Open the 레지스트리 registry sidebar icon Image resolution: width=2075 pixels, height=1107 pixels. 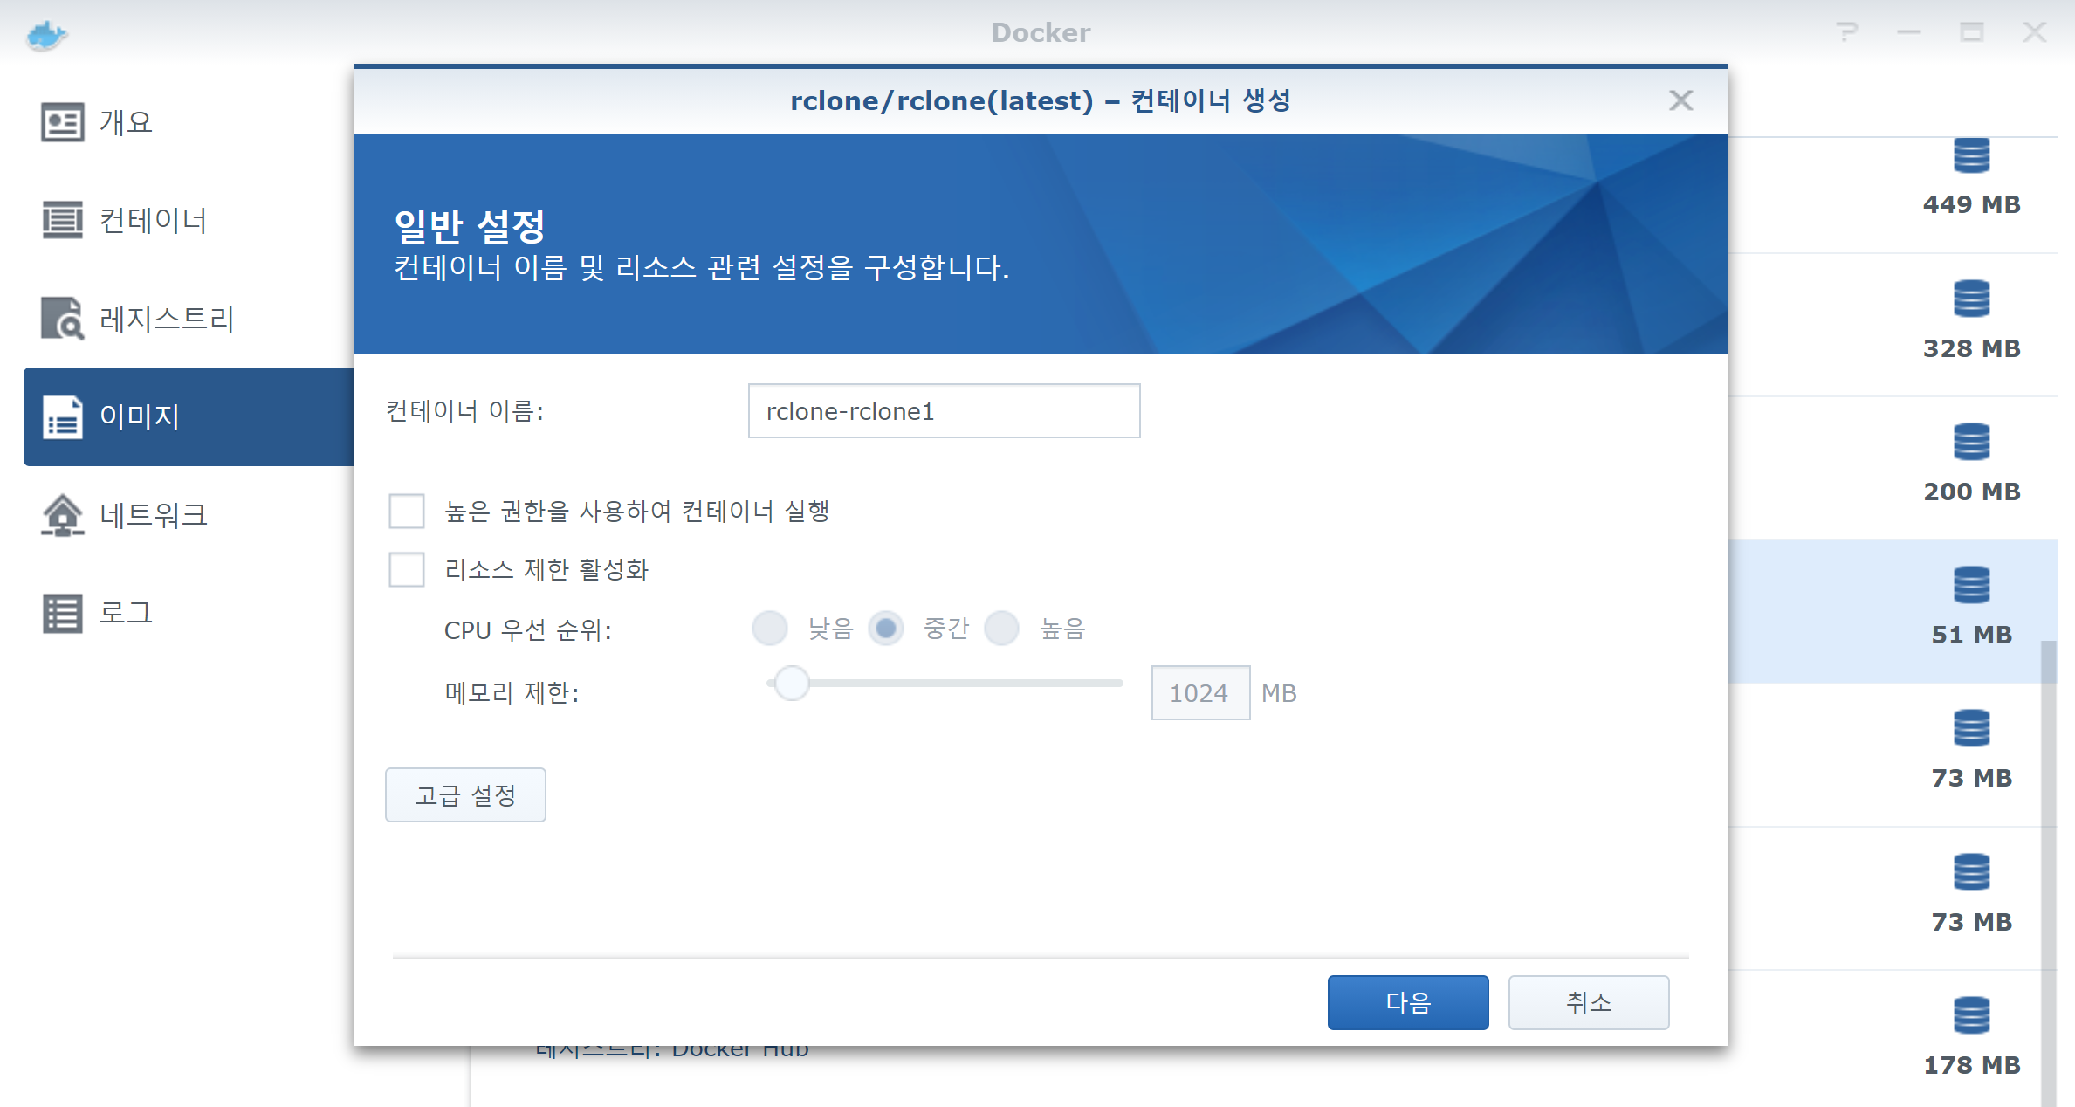tap(62, 319)
